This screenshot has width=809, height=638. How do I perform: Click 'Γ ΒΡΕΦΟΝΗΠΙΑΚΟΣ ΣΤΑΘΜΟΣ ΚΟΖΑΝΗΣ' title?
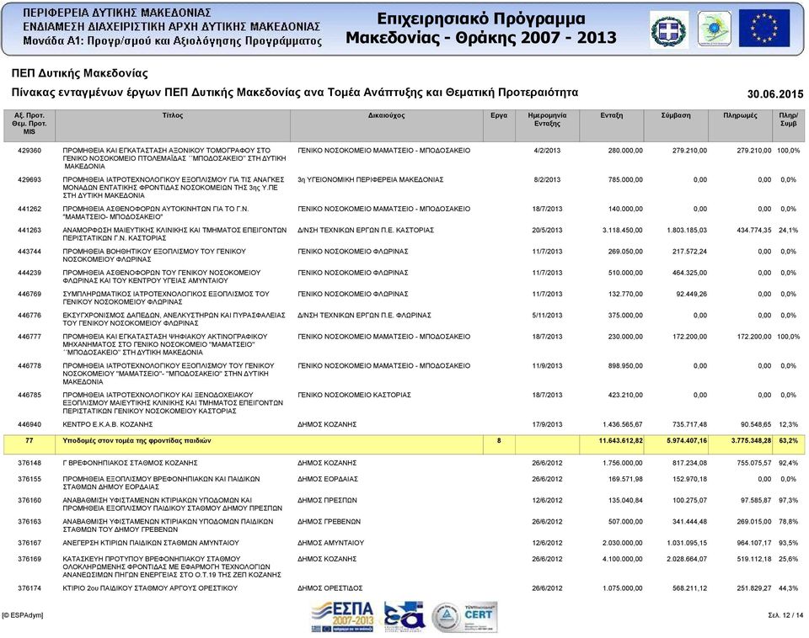tap(130, 463)
